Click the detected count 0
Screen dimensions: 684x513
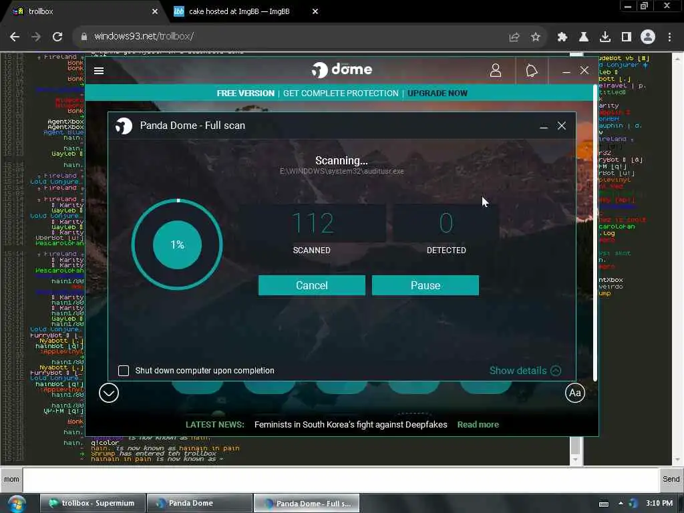tap(446, 222)
